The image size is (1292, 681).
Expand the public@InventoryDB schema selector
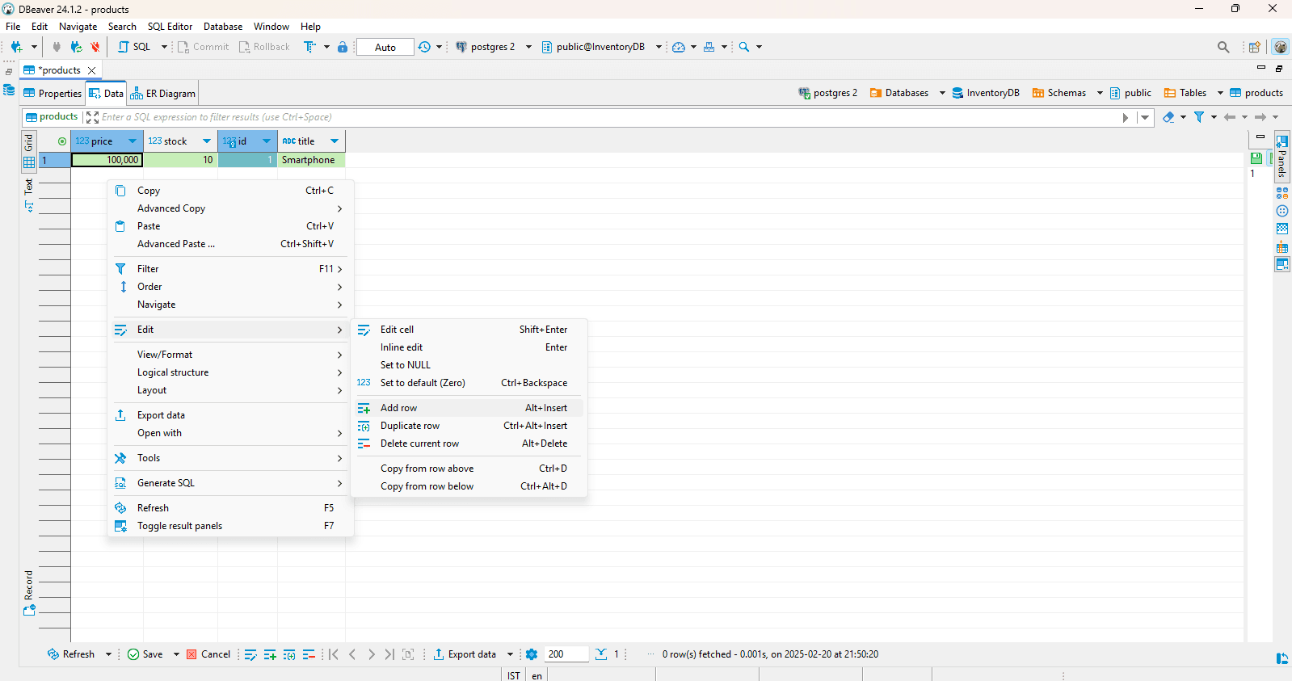(659, 47)
